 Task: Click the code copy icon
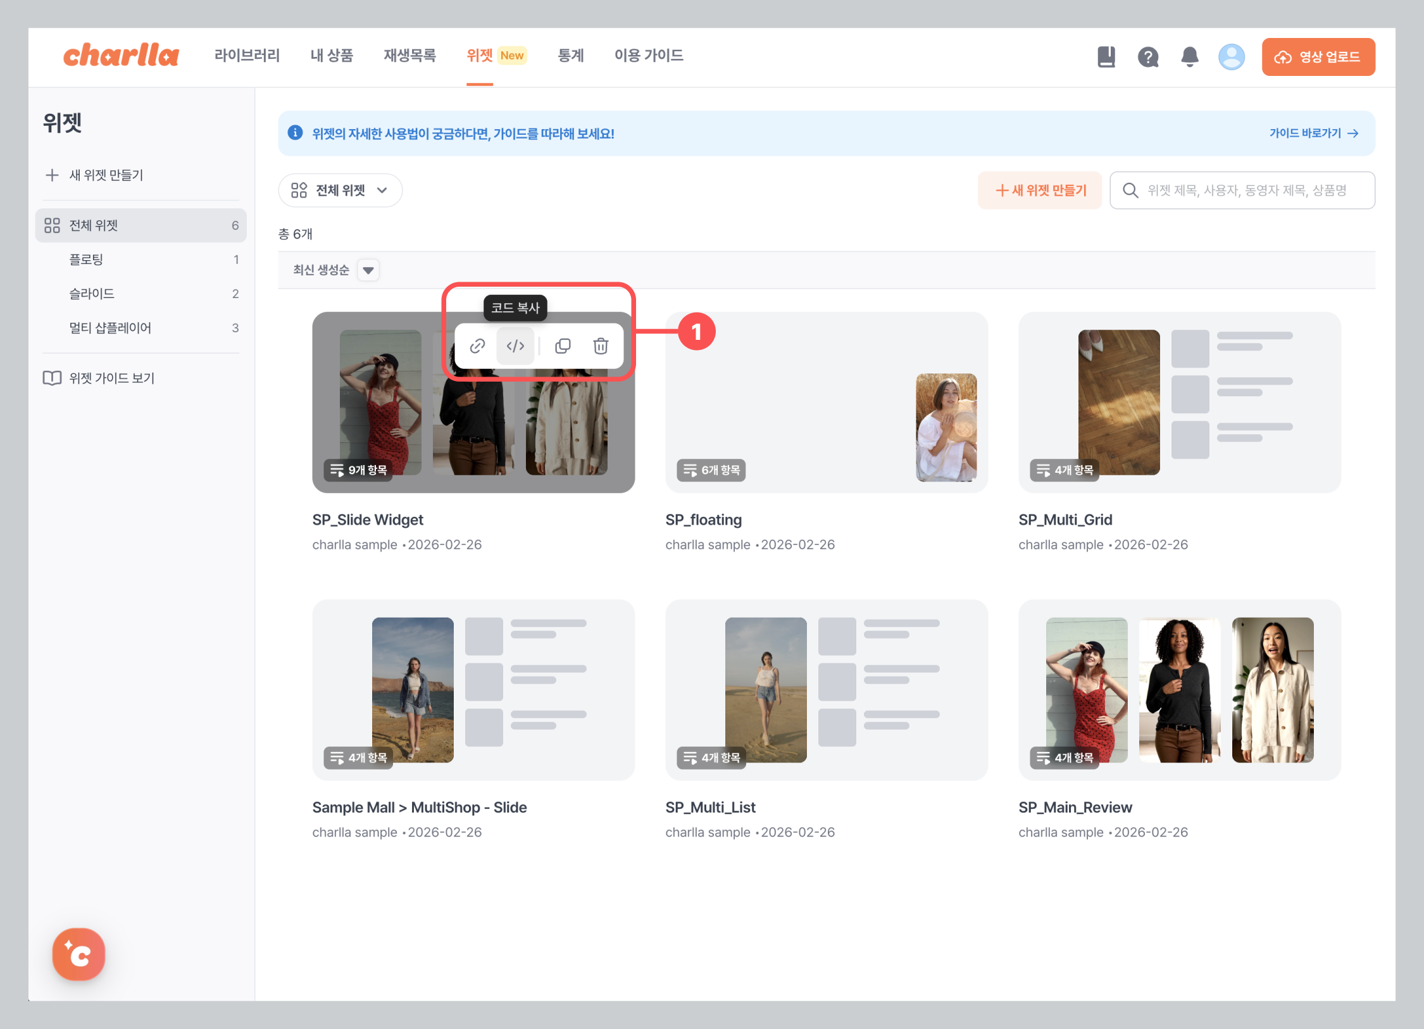click(x=515, y=346)
